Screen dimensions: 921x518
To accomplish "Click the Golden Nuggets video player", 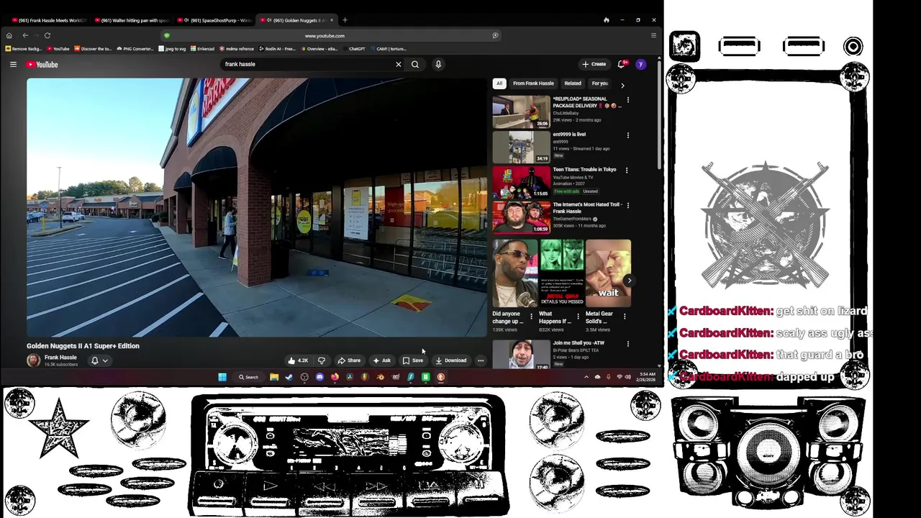I will click(257, 207).
